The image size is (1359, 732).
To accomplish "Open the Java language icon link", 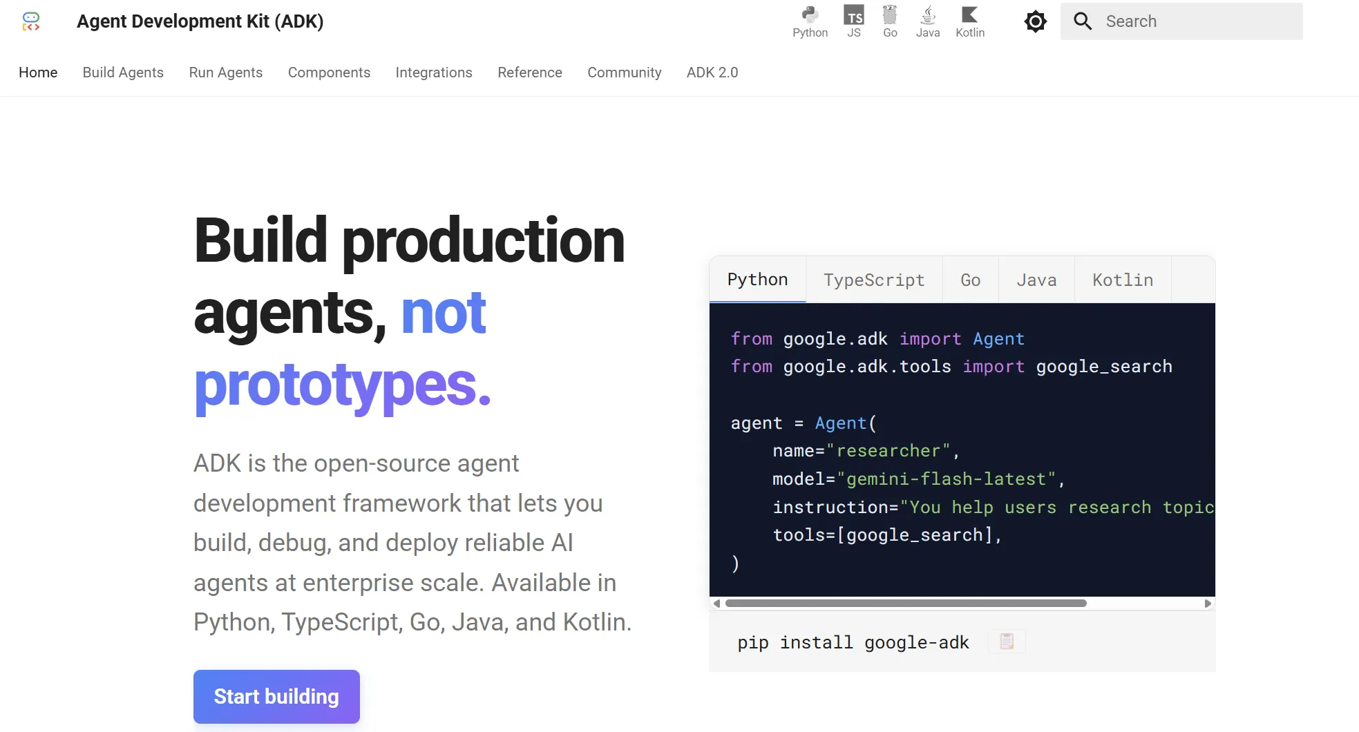I will point(928,21).
